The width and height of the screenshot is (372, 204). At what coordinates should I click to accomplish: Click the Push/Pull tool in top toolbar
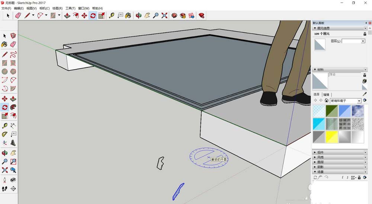tap(67, 15)
